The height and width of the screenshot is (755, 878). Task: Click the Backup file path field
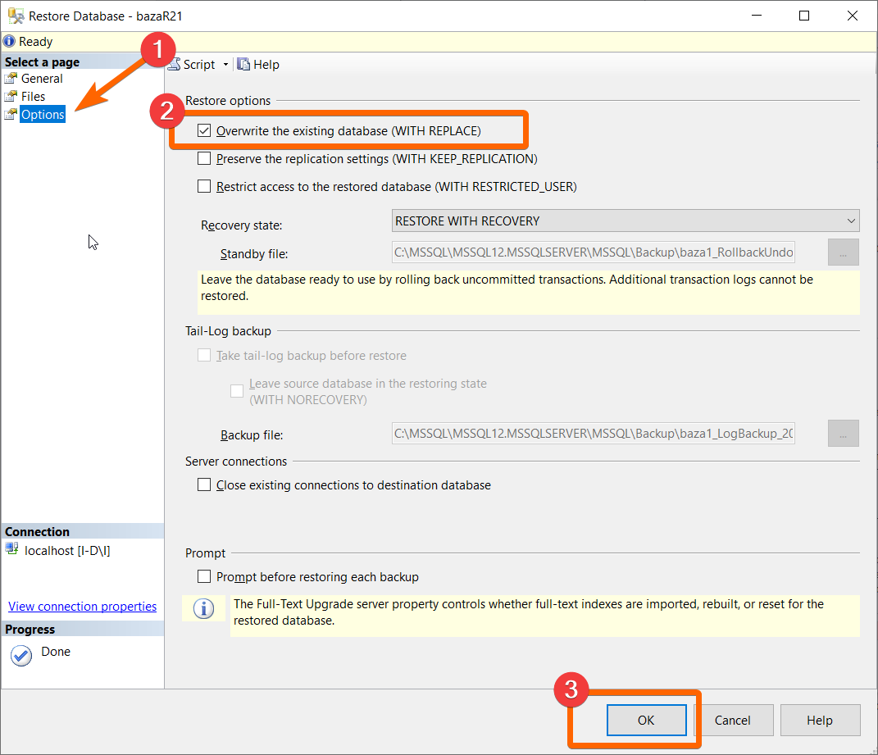click(x=593, y=434)
